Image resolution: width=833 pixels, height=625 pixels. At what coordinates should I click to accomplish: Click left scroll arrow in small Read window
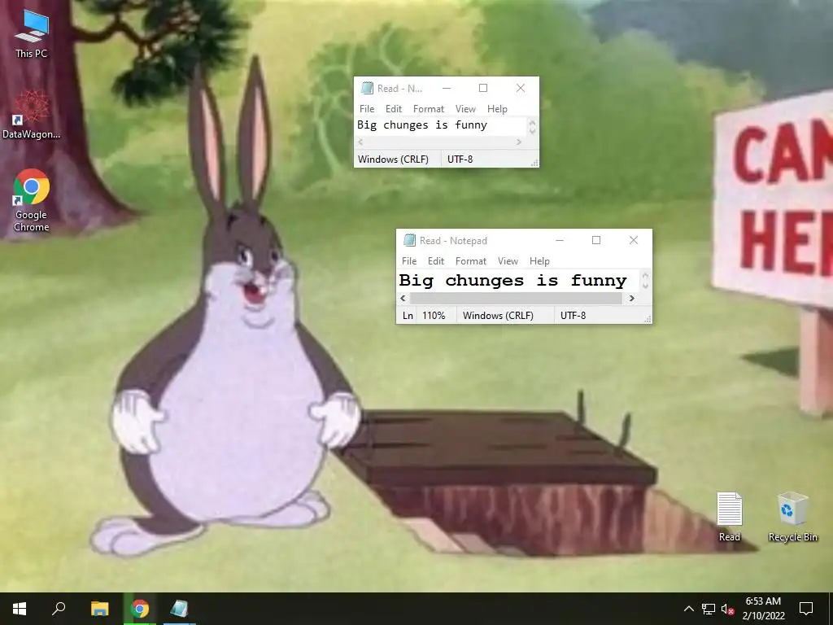[x=360, y=142]
